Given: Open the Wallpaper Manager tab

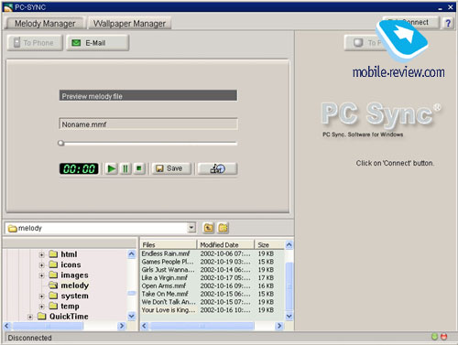Looking at the screenshot, I should pyautogui.click(x=129, y=23).
